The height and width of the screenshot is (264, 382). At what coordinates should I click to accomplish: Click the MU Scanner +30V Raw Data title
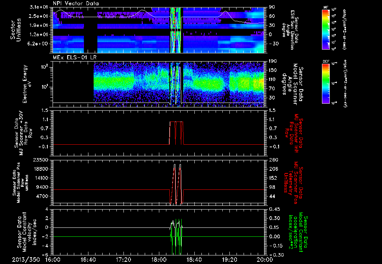pyautogui.click(x=23, y=133)
